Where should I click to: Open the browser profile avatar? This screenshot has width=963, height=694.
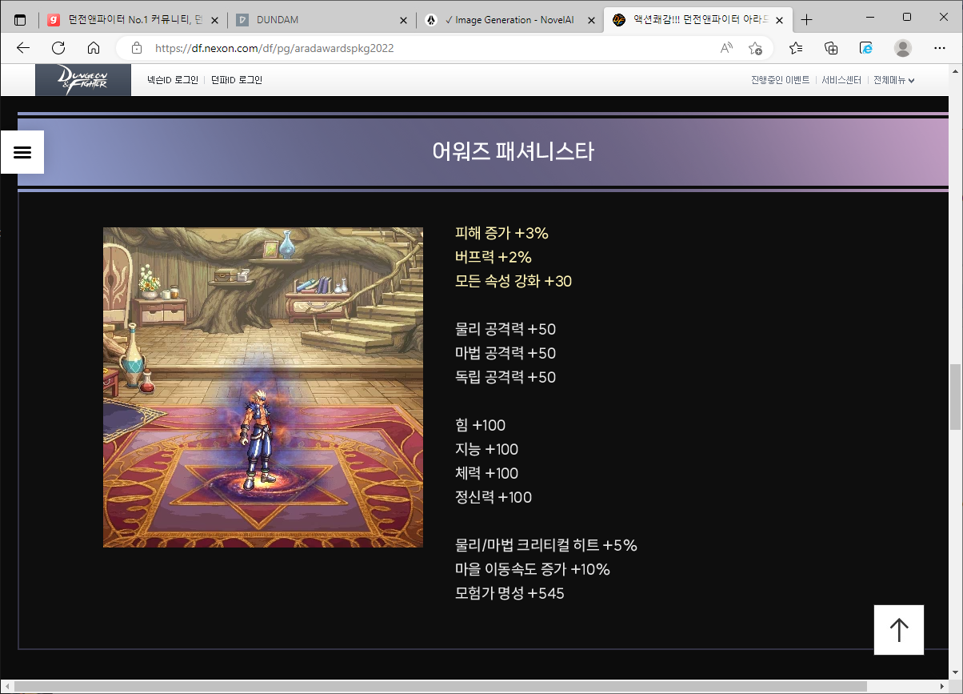coord(903,48)
